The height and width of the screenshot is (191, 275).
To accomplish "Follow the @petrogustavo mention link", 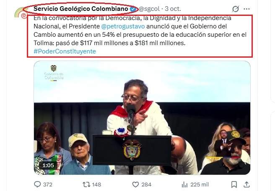I will [123, 26].
